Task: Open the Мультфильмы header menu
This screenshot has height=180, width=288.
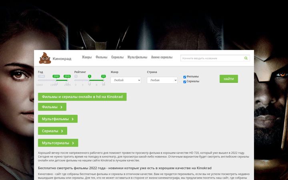Action: 137,57
